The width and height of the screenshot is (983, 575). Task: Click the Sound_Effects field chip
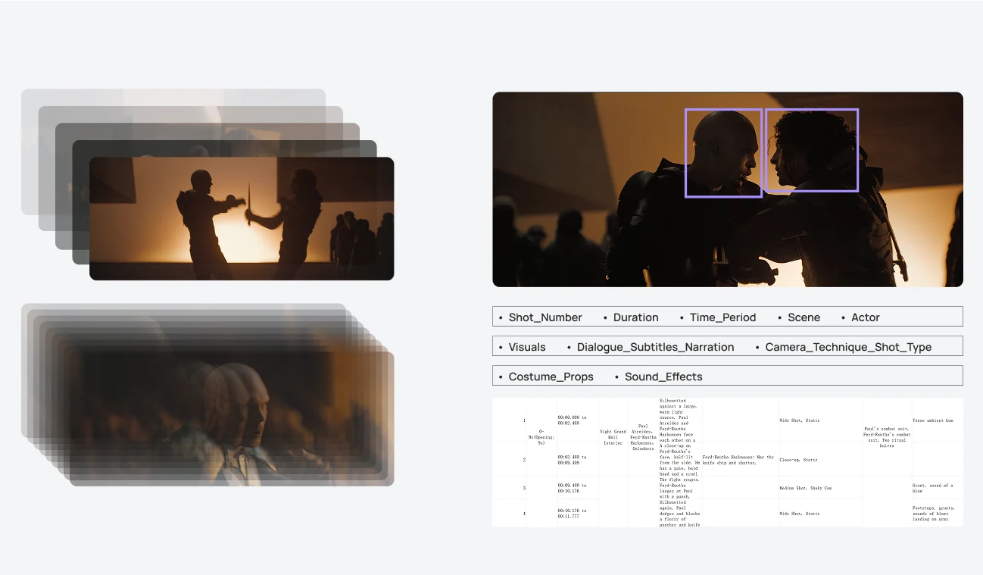[x=663, y=377]
